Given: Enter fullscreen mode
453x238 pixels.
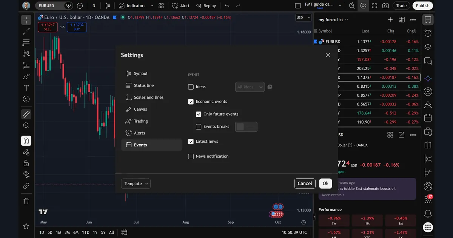Looking at the screenshot, I should [x=374, y=6].
